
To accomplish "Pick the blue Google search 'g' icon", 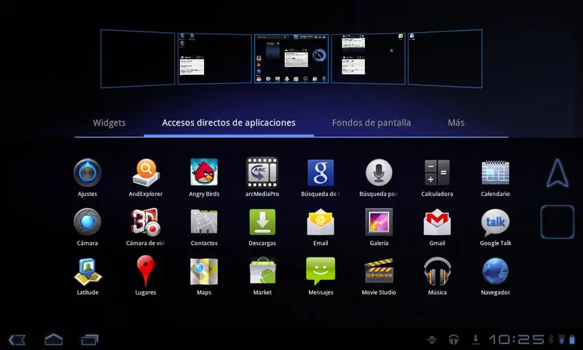I will [x=321, y=173].
